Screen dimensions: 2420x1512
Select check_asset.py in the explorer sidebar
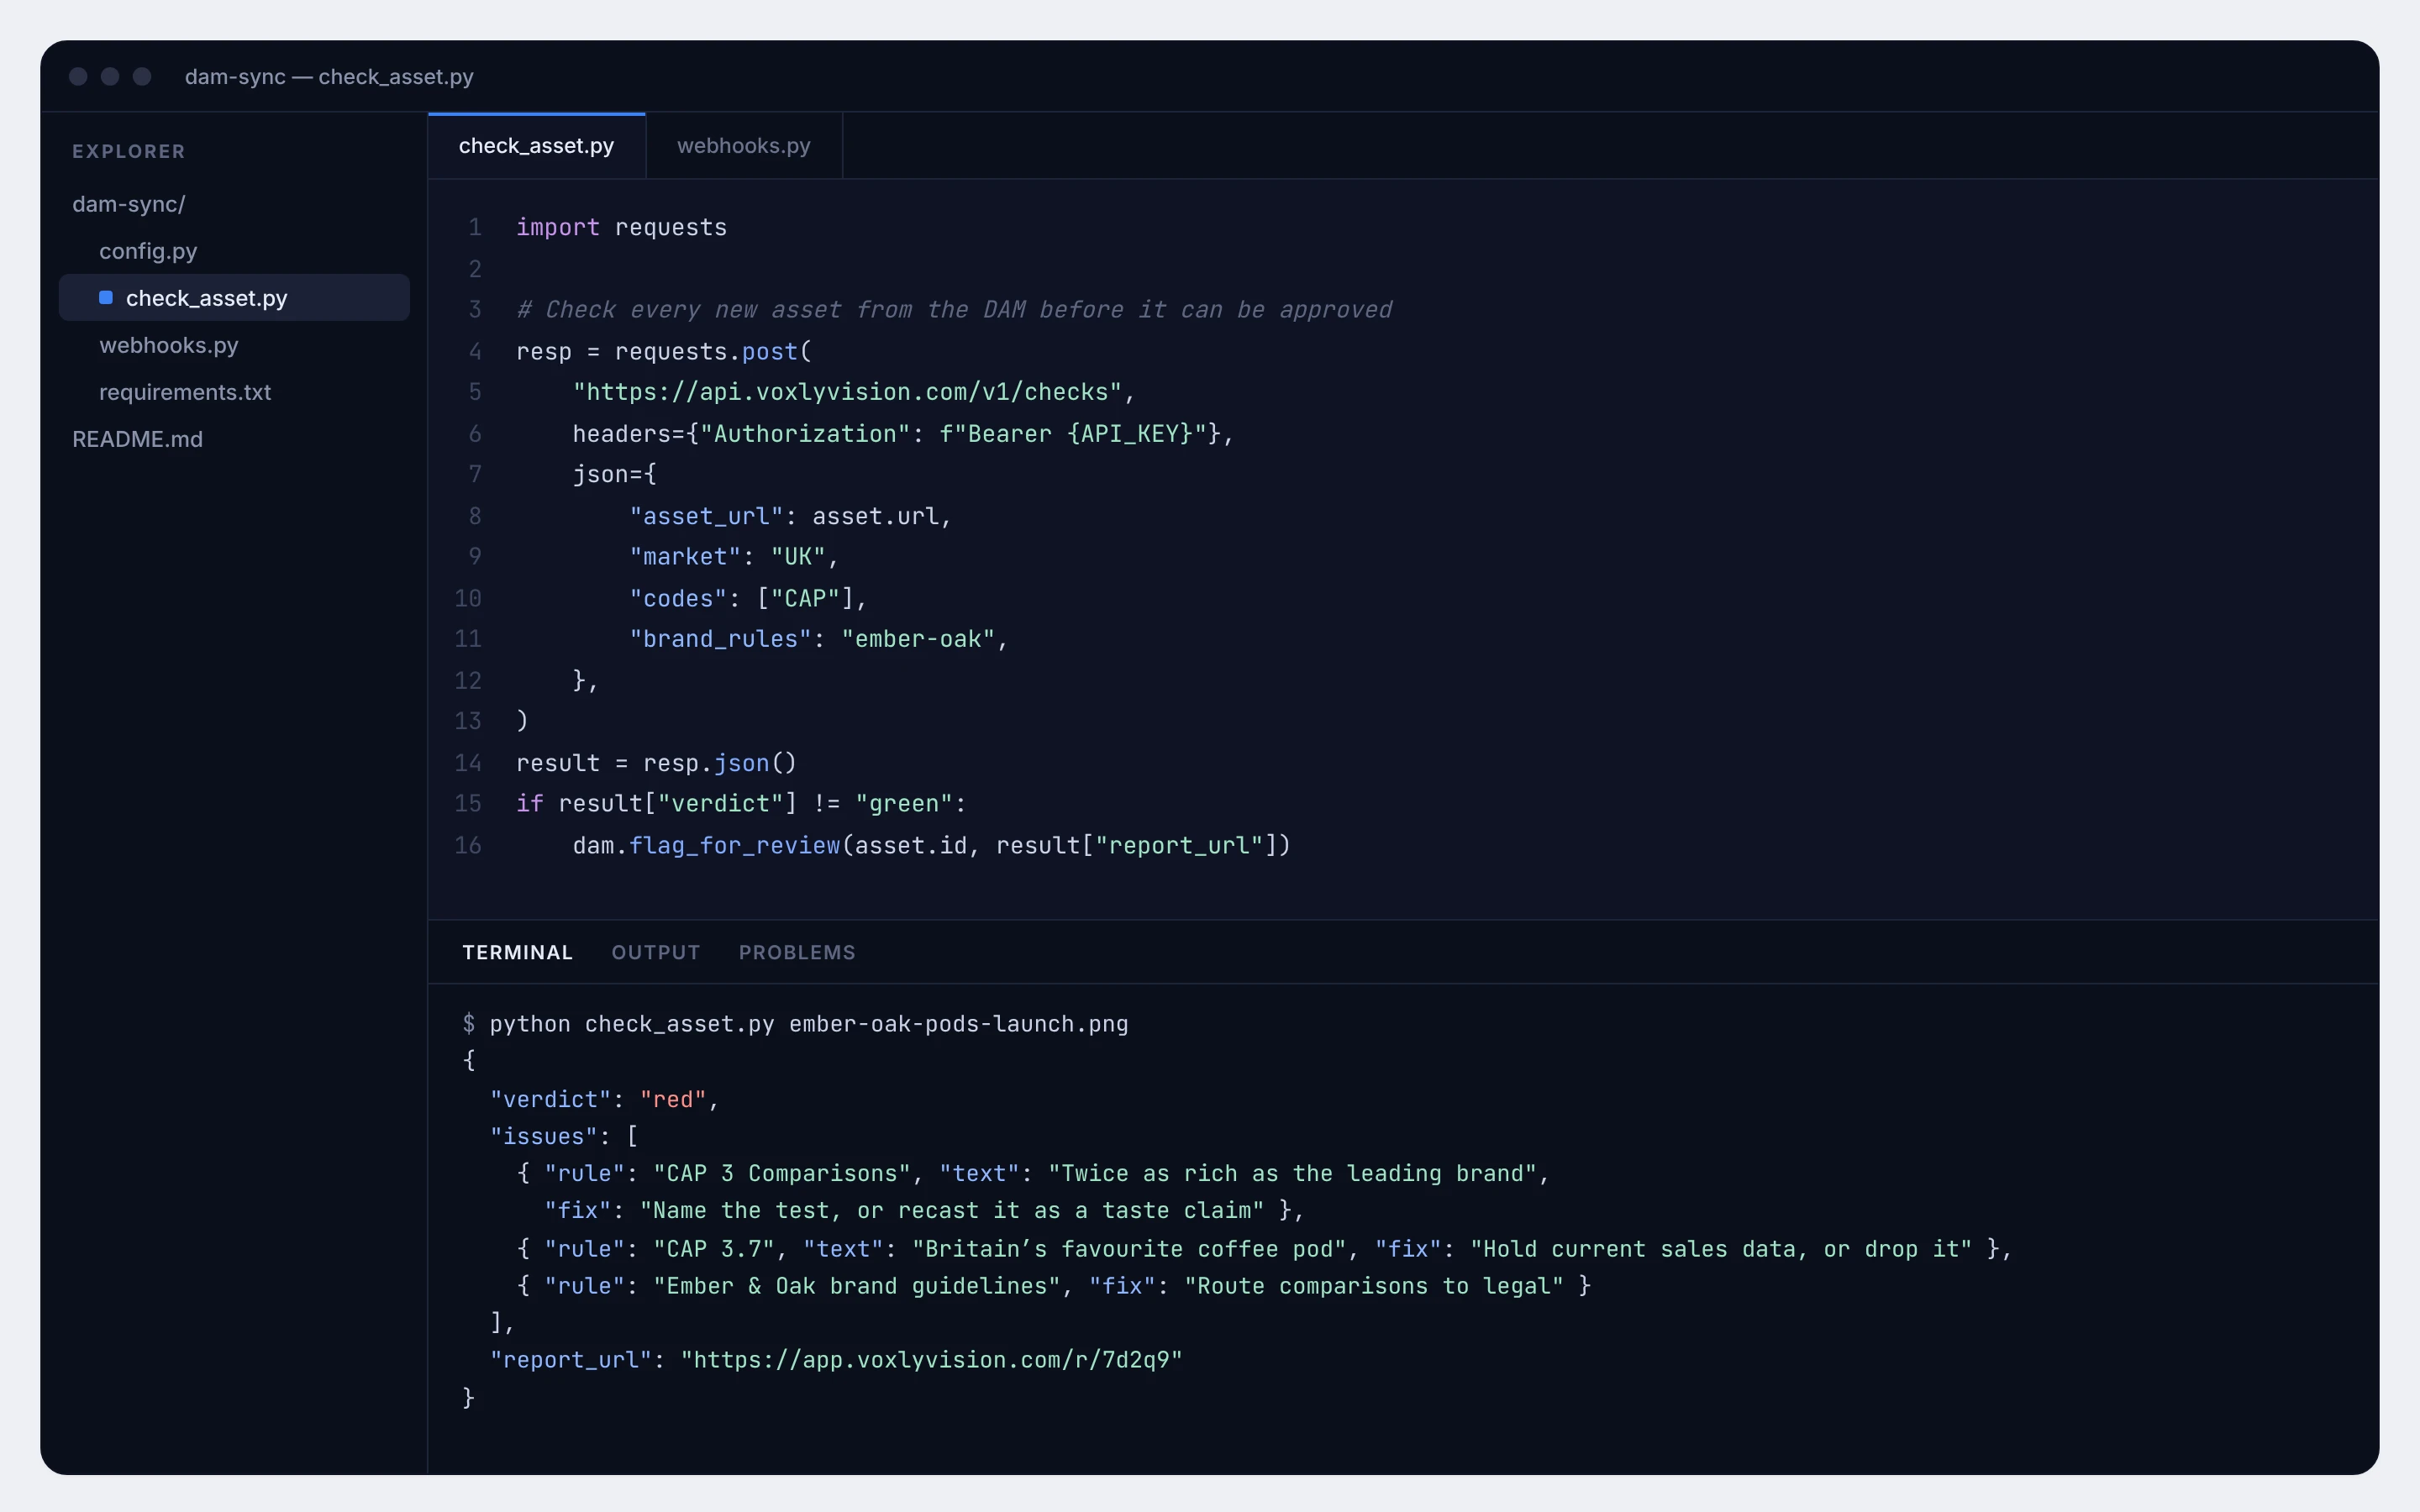234,298
